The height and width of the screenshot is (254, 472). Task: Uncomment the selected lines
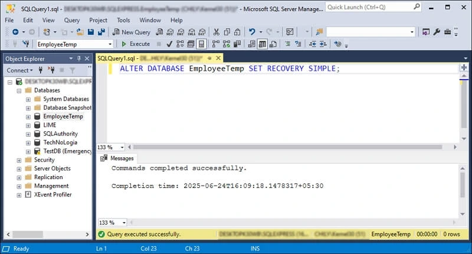point(298,44)
